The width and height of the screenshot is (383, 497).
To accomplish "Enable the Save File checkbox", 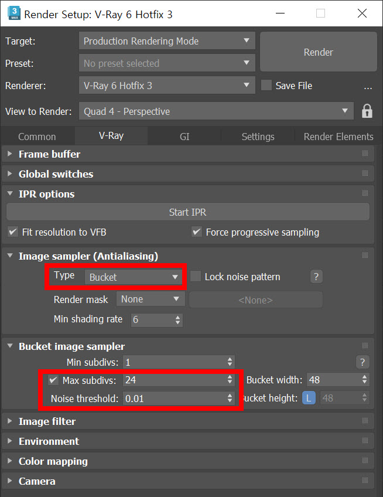I will coord(266,85).
